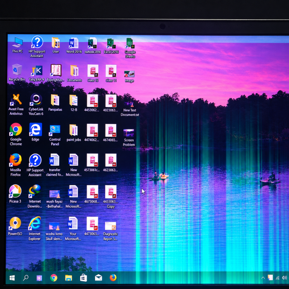
Task: Open the taskbar search
Action: [x=25, y=277]
